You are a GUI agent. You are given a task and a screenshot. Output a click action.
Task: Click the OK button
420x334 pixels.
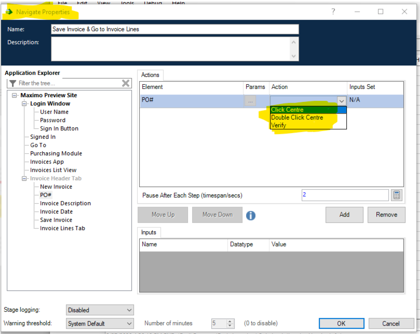[x=341, y=323]
